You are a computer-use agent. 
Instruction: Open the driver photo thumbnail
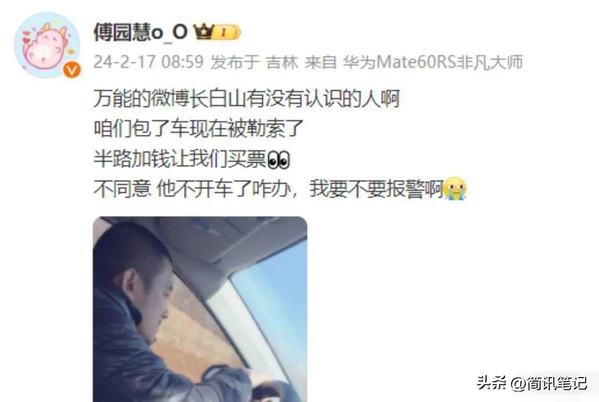point(200,309)
